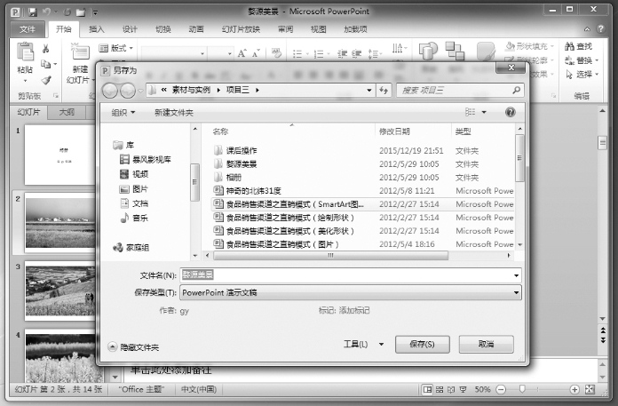The height and width of the screenshot is (406, 618).
Task: Click the forward navigation arrow in Save As dialog
Action: pos(128,91)
